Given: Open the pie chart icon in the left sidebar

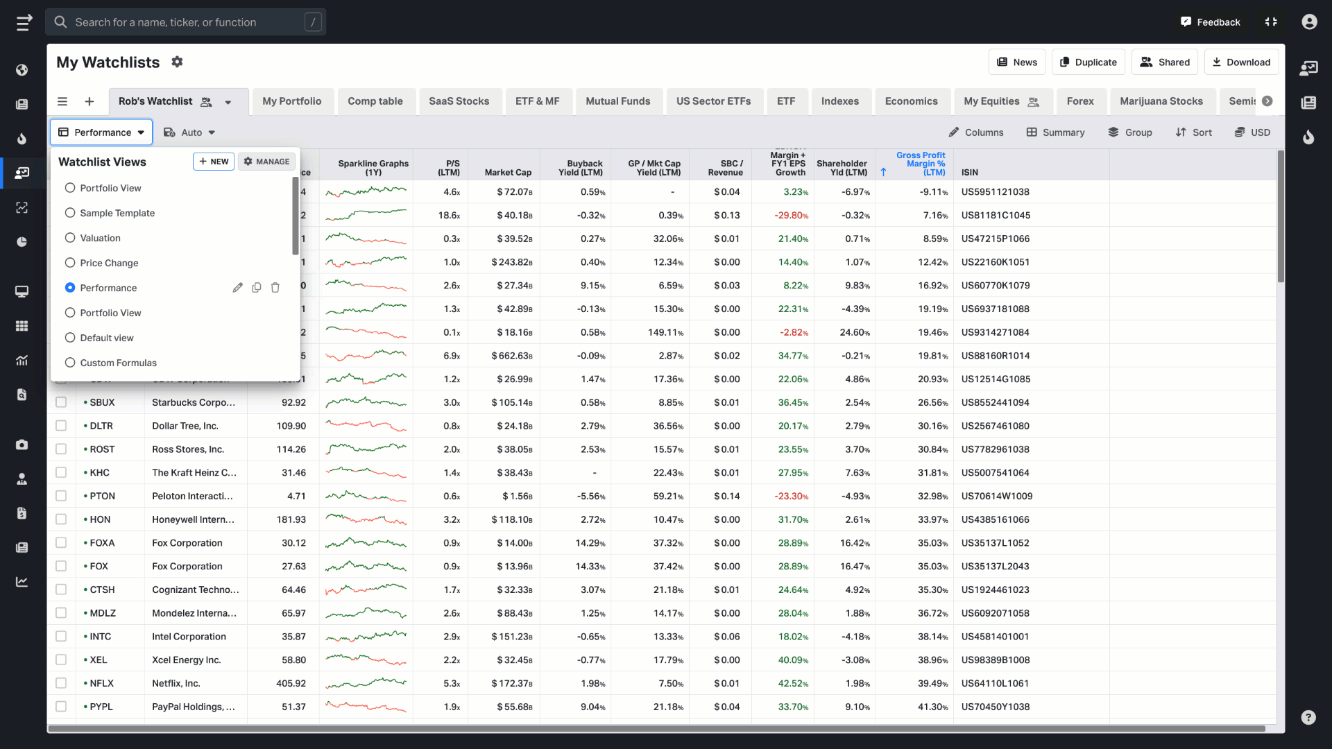Looking at the screenshot, I should 22,242.
